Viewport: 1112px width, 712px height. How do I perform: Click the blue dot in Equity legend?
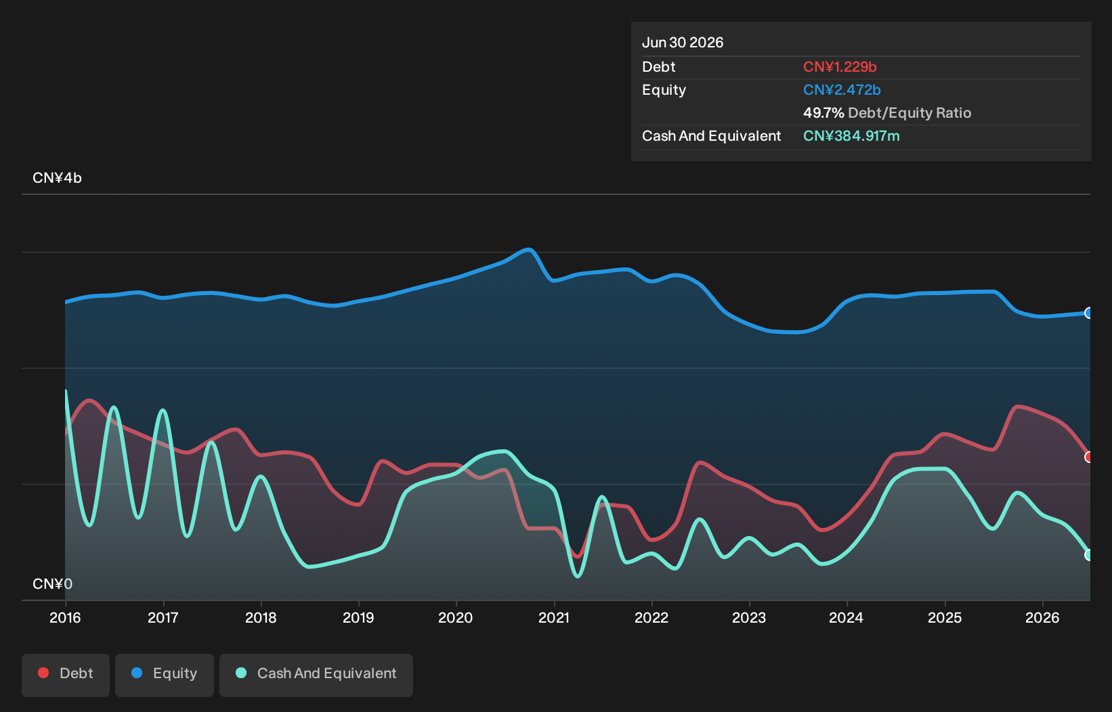[x=137, y=673]
